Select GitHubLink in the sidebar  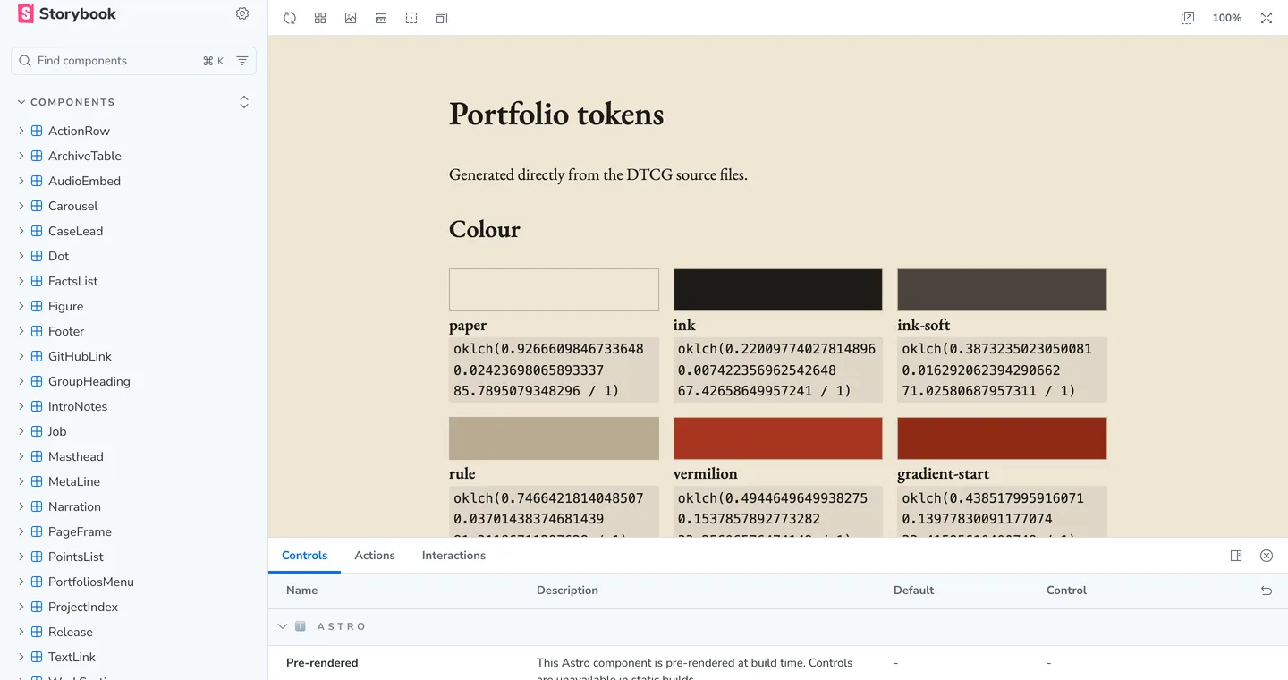80,356
